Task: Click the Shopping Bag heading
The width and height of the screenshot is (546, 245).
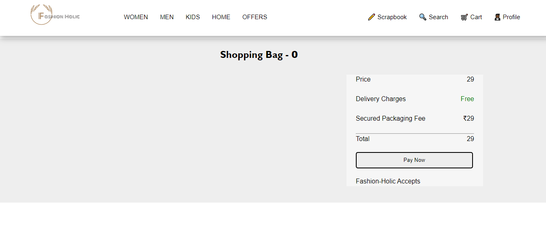Action: click(259, 54)
